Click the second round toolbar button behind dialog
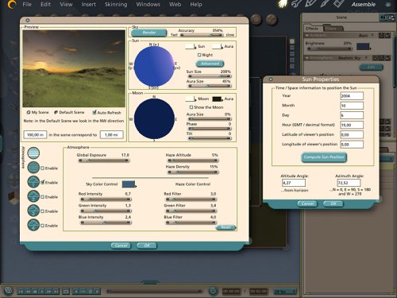Viewport: 397px width, 298px height. pyautogui.click(x=272, y=19)
